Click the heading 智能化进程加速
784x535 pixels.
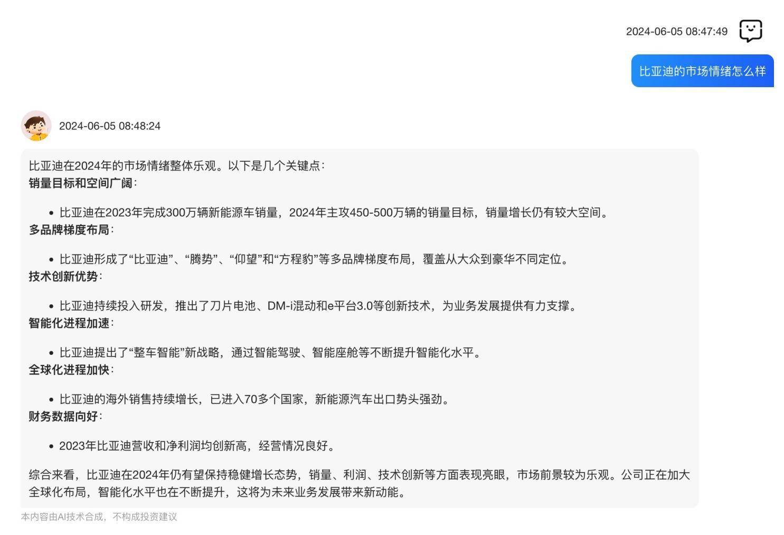point(69,323)
